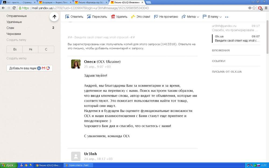
Task: Click the eye icon in address bar
Action: tap(250, 8)
